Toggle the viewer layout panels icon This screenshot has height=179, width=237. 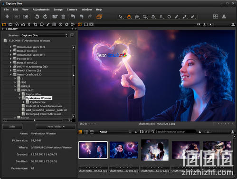(x=216, y=17)
